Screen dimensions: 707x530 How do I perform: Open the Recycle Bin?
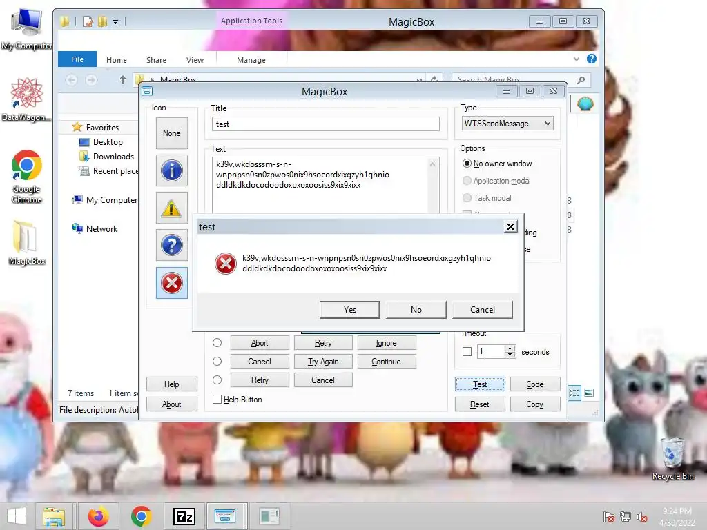[672, 459]
